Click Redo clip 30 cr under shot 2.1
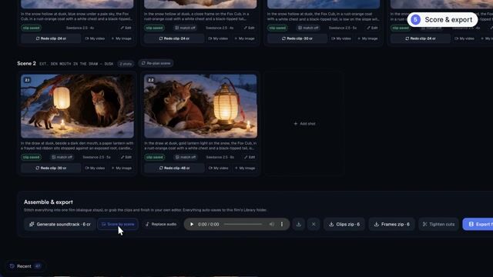This screenshot has width=493, height=277. point(51,168)
